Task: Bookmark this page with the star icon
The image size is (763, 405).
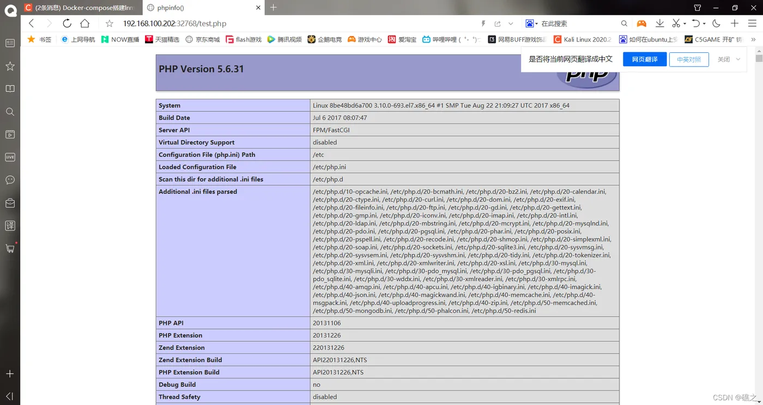Action: coord(110,23)
